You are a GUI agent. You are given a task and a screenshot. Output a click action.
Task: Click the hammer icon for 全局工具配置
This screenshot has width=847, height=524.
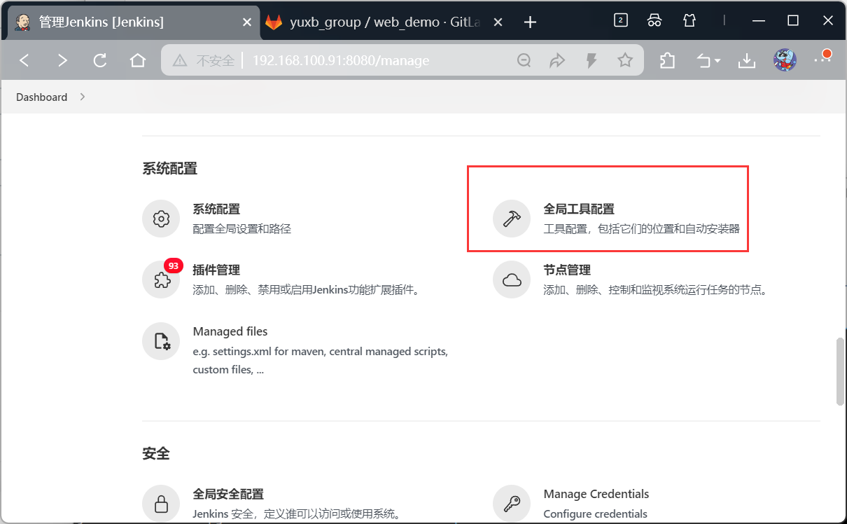pyautogui.click(x=512, y=219)
